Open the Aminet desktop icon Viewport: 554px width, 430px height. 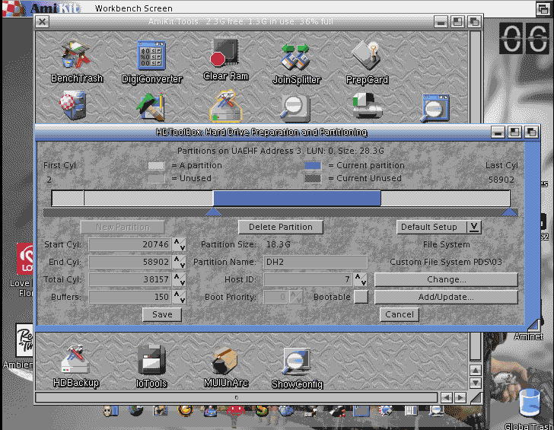(528, 336)
